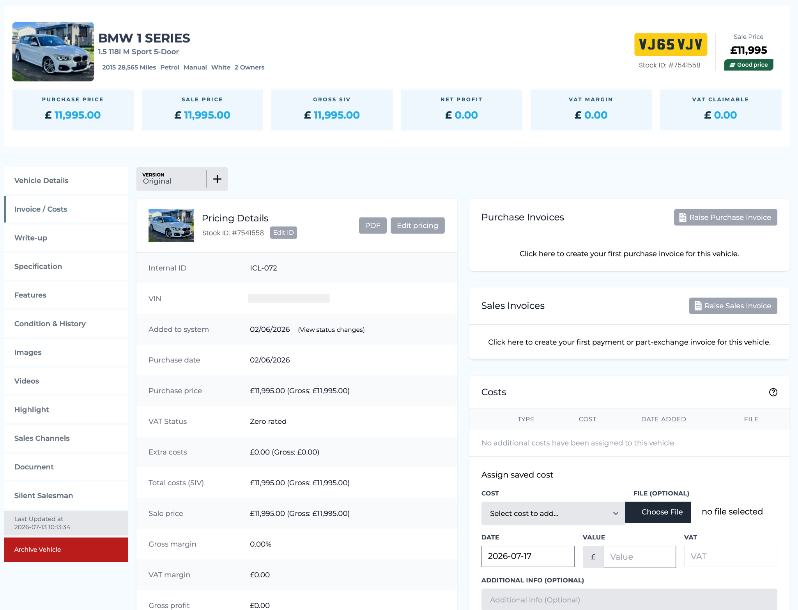Open the View status changes link

(x=331, y=330)
